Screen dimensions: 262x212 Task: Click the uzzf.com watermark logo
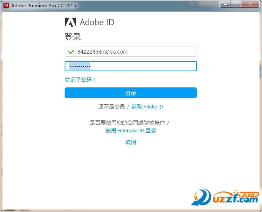[225, 197]
